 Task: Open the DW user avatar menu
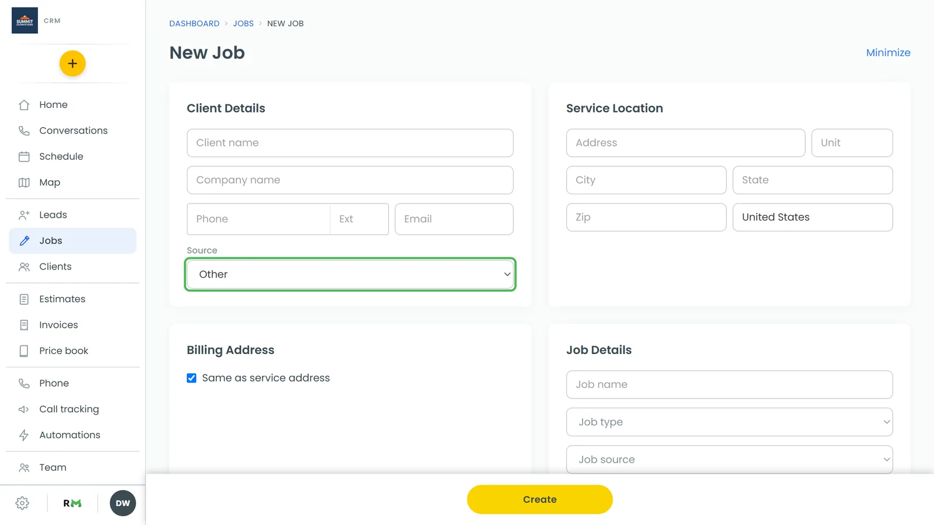coord(123,503)
